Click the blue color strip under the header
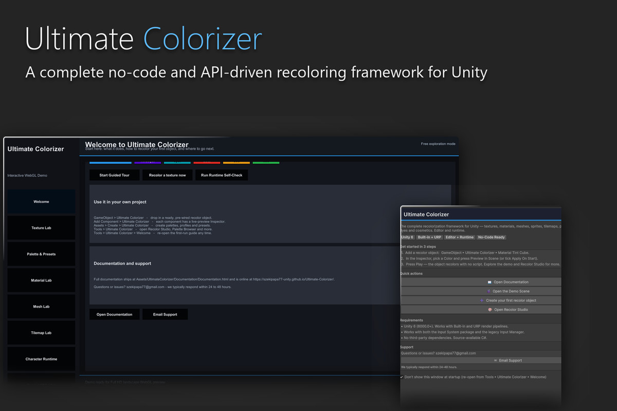Viewport: 617px width, 411px height. (x=110, y=163)
